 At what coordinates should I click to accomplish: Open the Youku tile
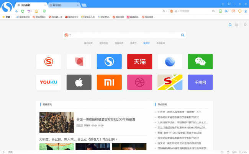(x=48, y=82)
